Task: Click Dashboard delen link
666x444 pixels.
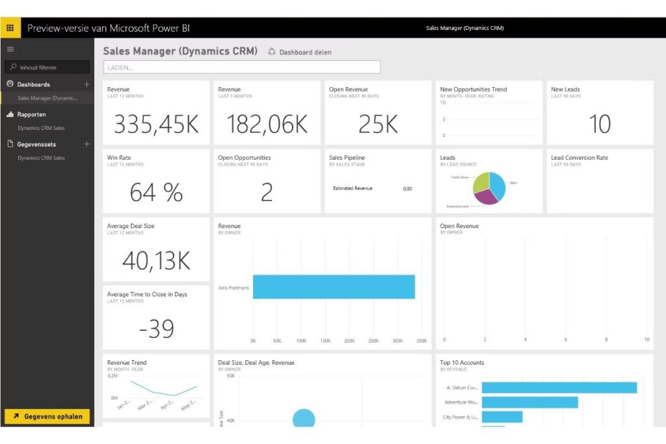Action: [306, 52]
